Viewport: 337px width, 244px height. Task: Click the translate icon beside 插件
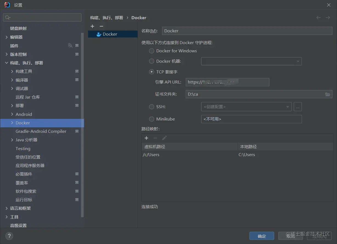tap(70, 45)
